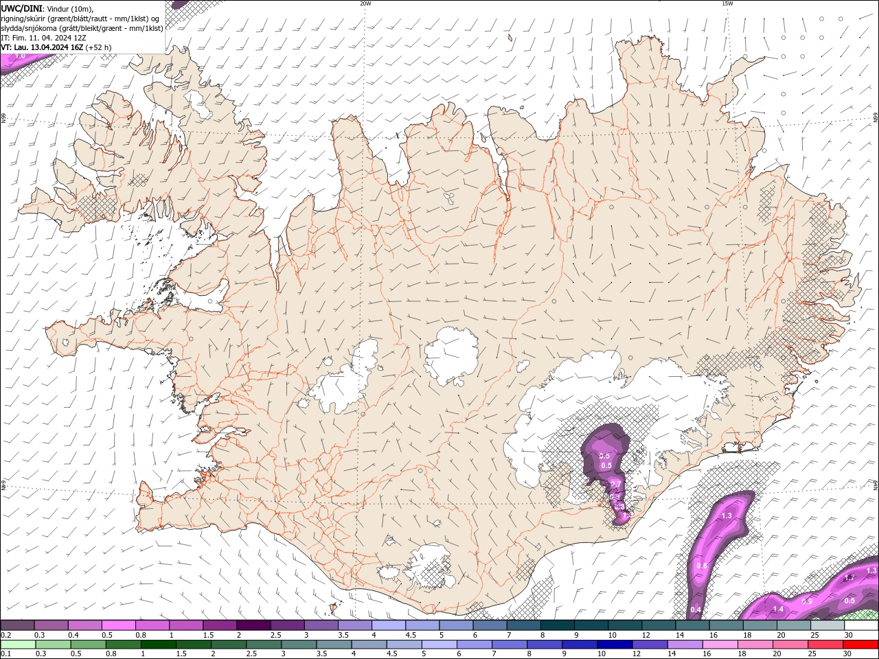The width and height of the screenshot is (879, 659).
Task: Click the top legend row label 0.2
Action: [x=5, y=635]
